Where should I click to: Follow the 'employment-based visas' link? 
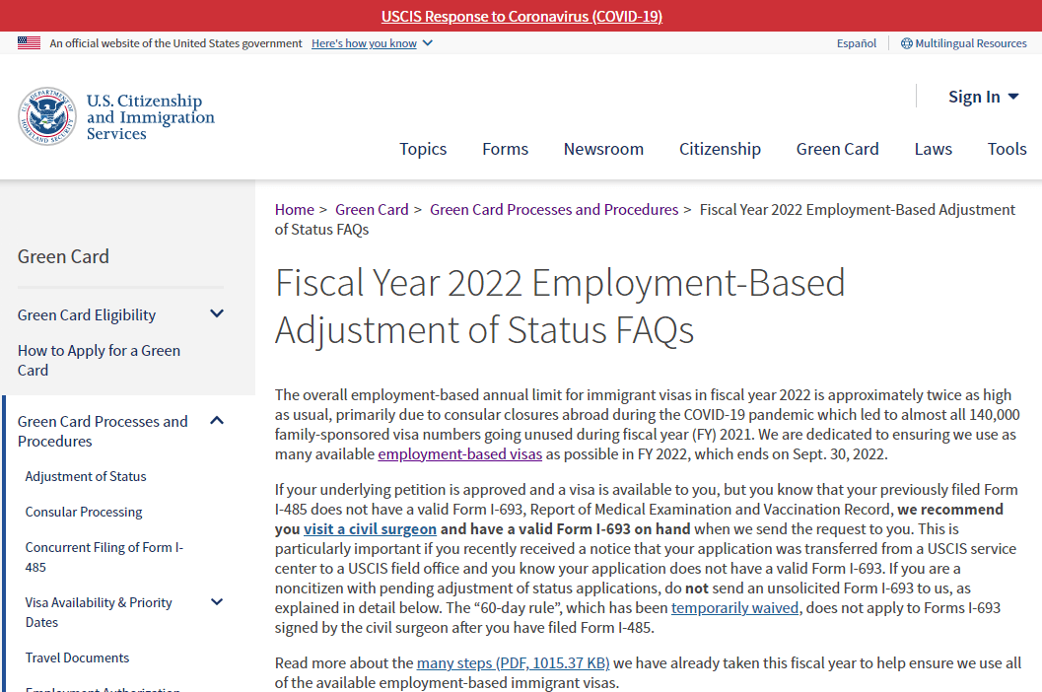[x=459, y=454]
